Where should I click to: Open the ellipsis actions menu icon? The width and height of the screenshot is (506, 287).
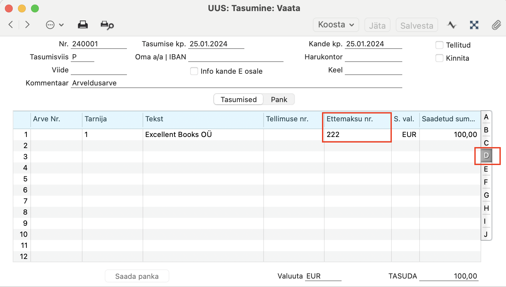[50, 25]
